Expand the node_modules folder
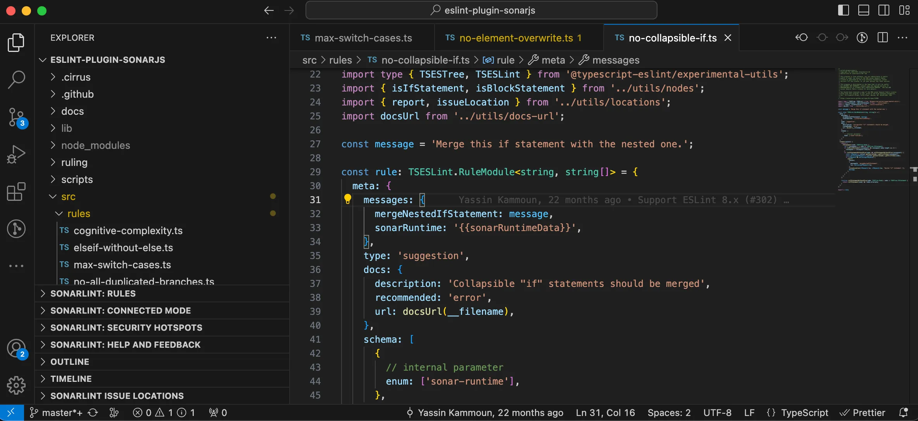Viewport: 918px width, 421px height. click(x=162, y=145)
